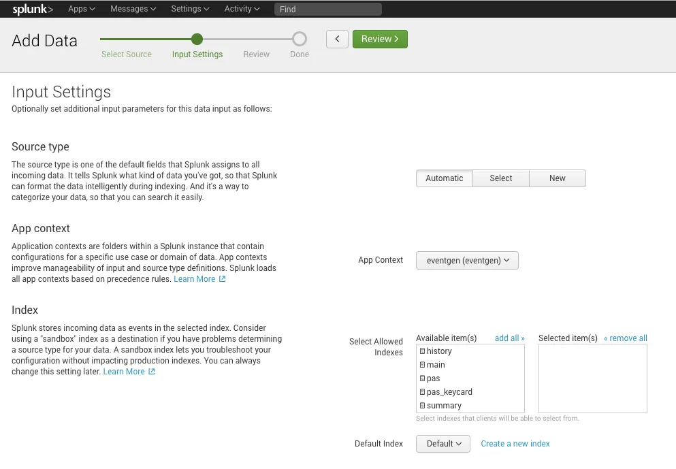Image resolution: width=676 pixels, height=469 pixels.
Task: Open the App Context eventgen dropdown
Action: pos(467,260)
